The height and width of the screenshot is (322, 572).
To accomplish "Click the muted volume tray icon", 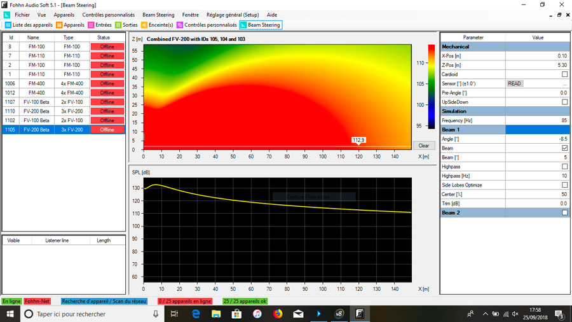I will [x=515, y=314].
